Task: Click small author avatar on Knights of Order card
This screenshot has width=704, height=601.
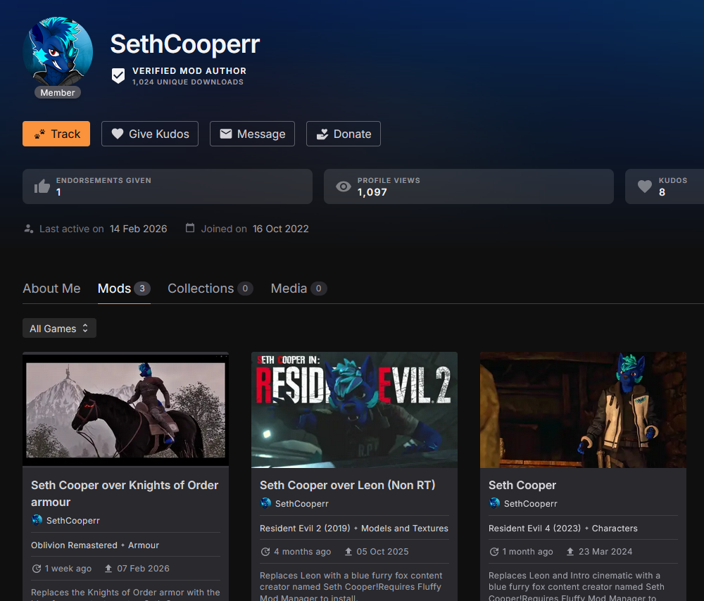Action: tap(37, 520)
